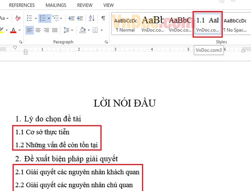
Task: Click the paragraph shading paint bucket
Action: pyautogui.click(x=82, y=30)
